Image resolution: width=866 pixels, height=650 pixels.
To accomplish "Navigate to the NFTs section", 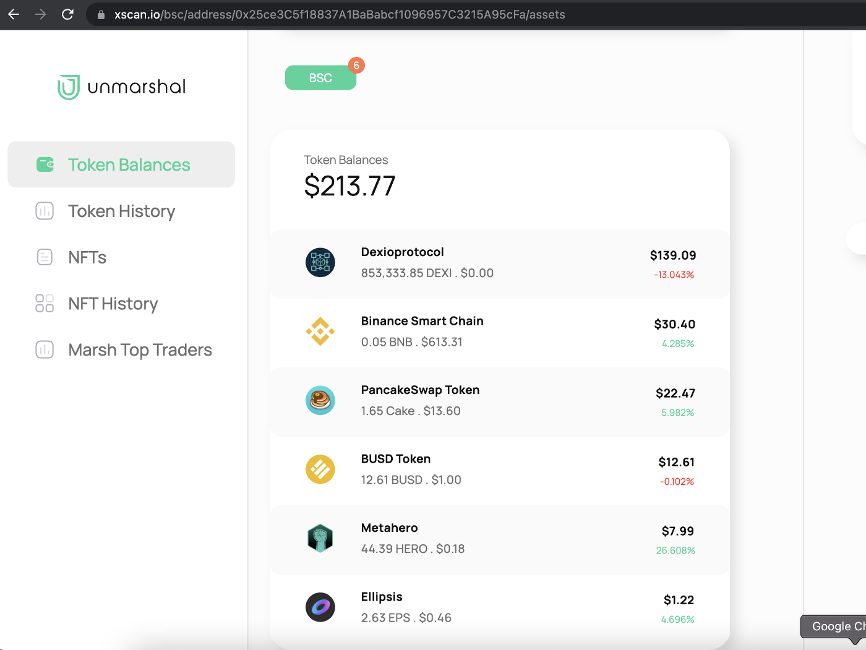I will (x=87, y=257).
